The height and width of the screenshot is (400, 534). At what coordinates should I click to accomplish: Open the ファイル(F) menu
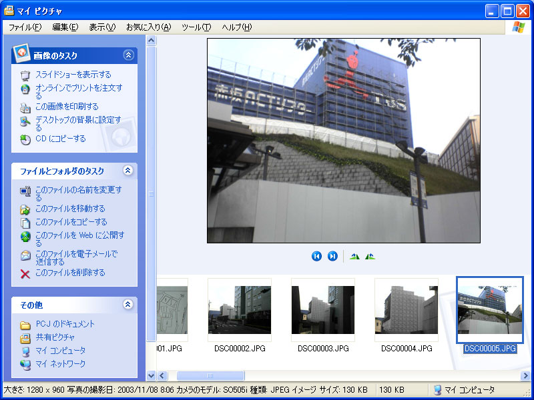coord(25,27)
